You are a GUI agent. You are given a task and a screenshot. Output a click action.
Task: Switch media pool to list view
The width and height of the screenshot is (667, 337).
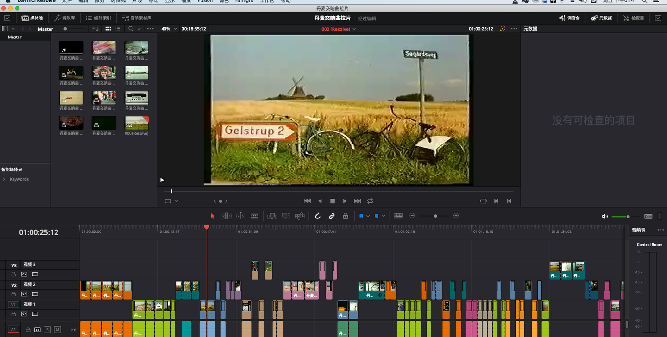pyautogui.click(x=119, y=29)
